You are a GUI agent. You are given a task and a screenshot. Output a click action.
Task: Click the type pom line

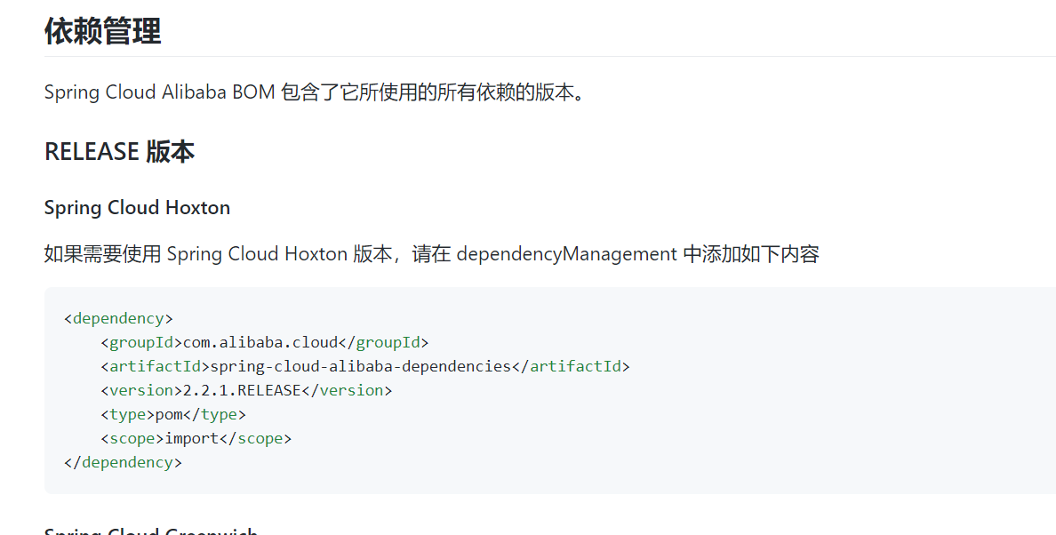point(173,414)
